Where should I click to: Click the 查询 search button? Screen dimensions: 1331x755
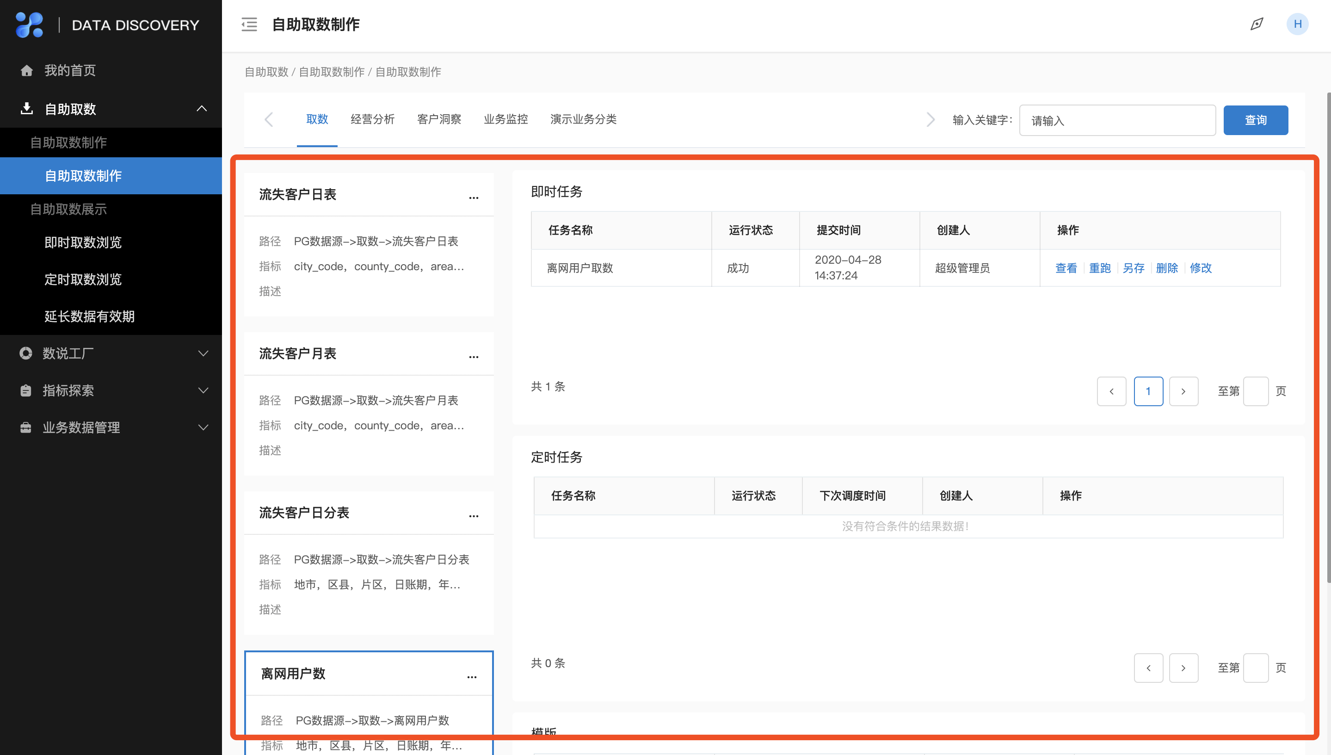tap(1255, 120)
